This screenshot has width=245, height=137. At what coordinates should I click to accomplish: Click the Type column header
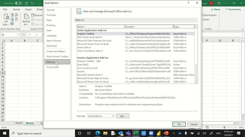click(x=184, y=27)
